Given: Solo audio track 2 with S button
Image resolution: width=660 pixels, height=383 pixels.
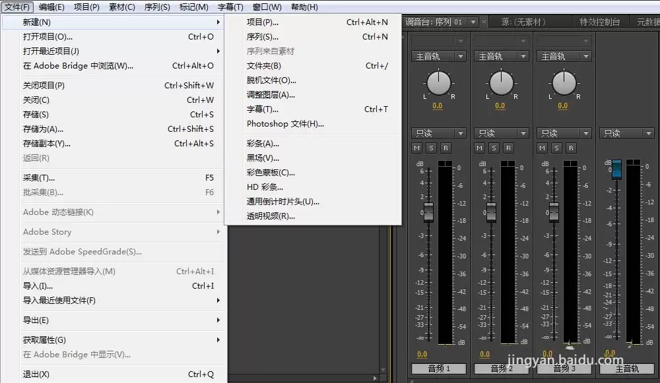Looking at the screenshot, I should pos(494,148).
